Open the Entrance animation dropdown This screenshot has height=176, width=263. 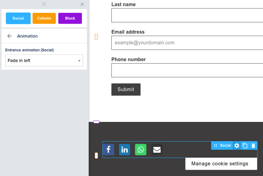44,61
